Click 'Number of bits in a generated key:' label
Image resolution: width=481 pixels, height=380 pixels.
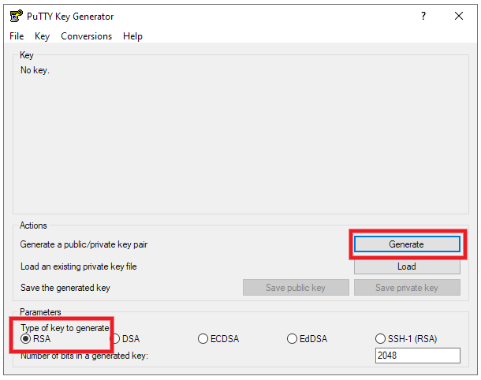(x=84, y=356)
